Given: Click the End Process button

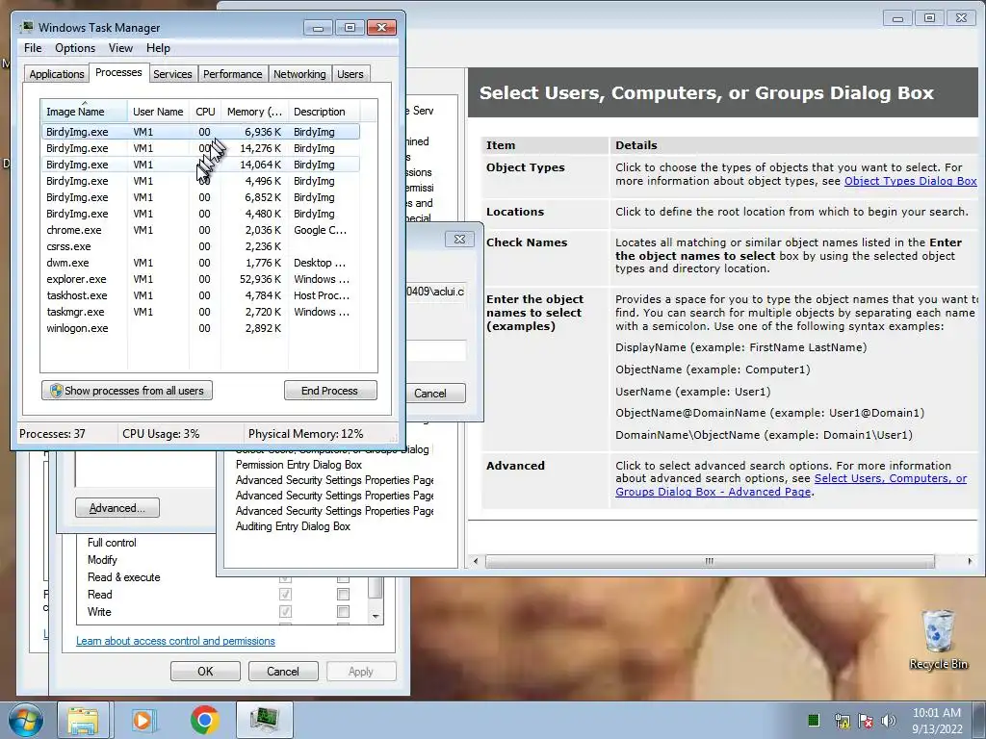Looking at the screenshot, I should click(330, 391).
